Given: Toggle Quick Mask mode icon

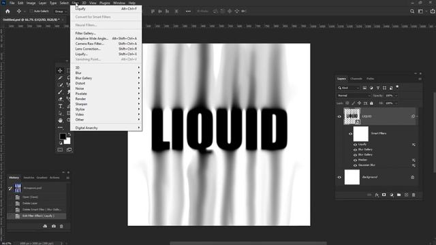Looking at the screenshot, I should [60, 150].
